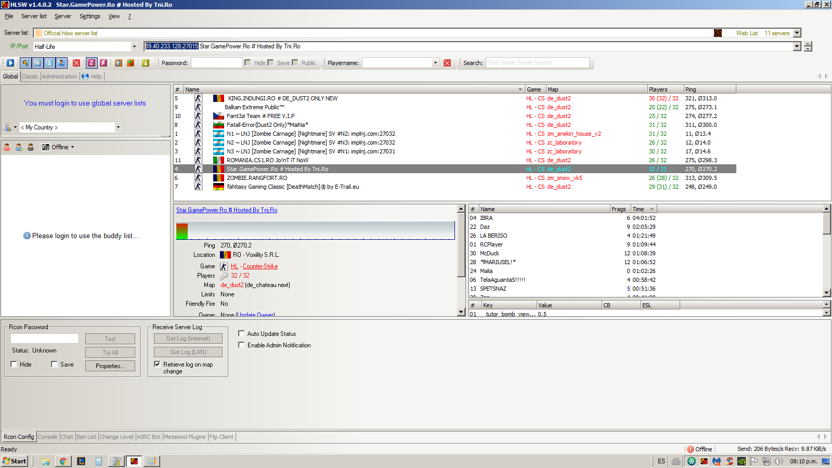Switch to the Metamod Plugins tab
Screen dimensions: 832x468
coord(185,437)
